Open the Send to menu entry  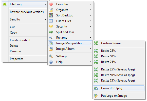click(x=25, y=19)
